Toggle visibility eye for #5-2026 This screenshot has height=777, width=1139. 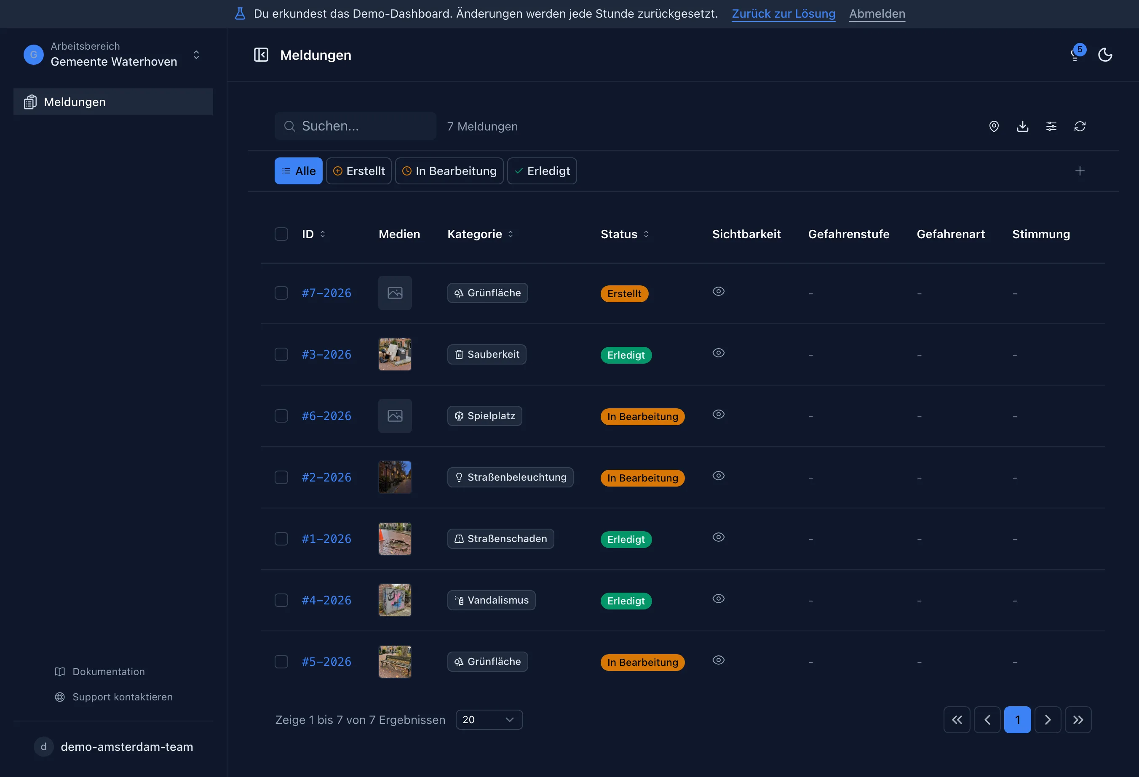click(x=719, y=660)
